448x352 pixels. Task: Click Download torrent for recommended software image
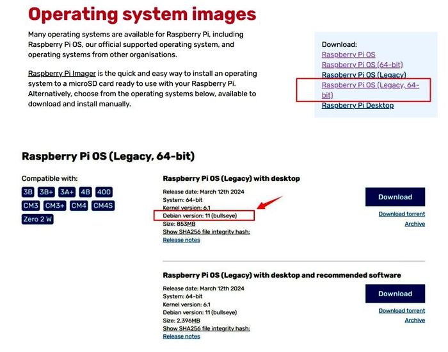coord(401,310)
